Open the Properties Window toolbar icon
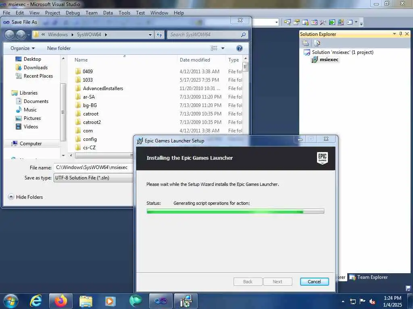Screen dimensions: 413x309 click(x=296, y=23)
